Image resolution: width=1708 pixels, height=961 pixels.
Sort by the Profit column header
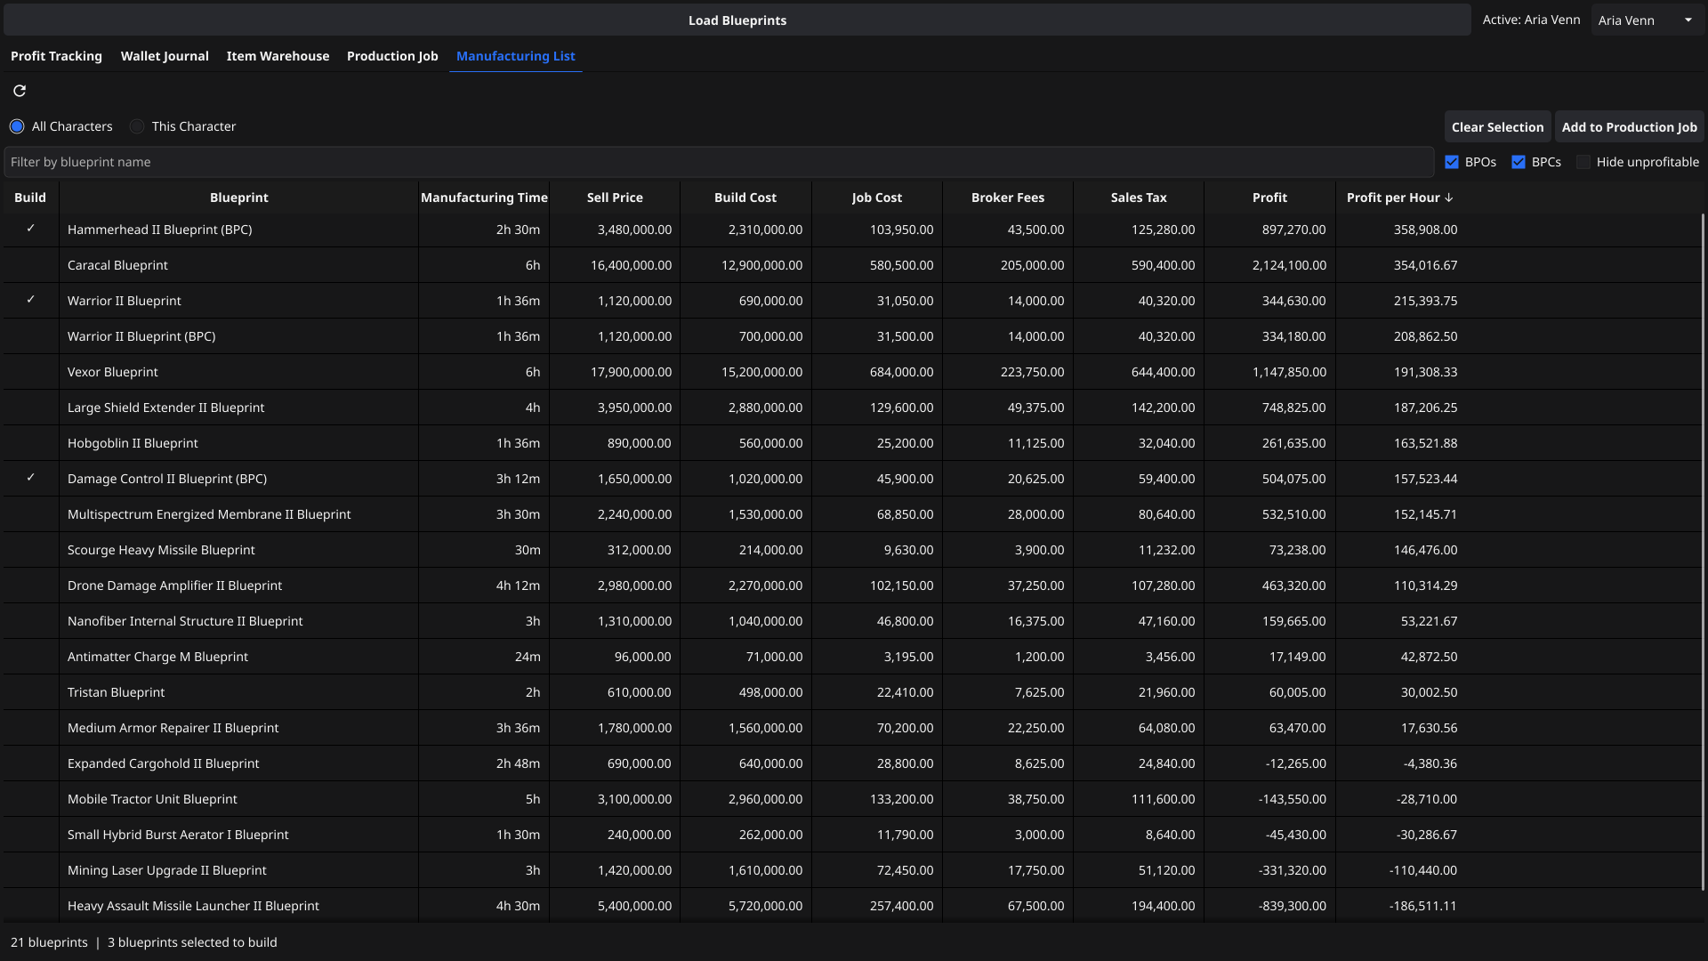click(x=1269, y=198)
